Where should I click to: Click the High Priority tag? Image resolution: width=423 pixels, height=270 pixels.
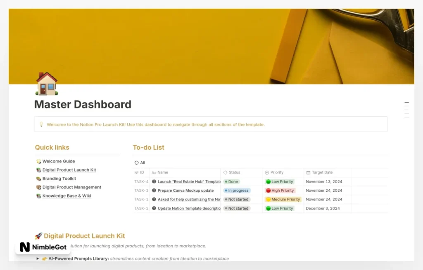point(280,190)
